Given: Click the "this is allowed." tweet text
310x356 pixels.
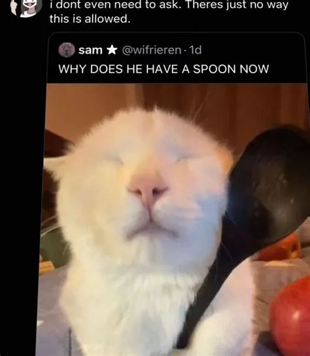Looking at the screenshot, I should [90, 19].
